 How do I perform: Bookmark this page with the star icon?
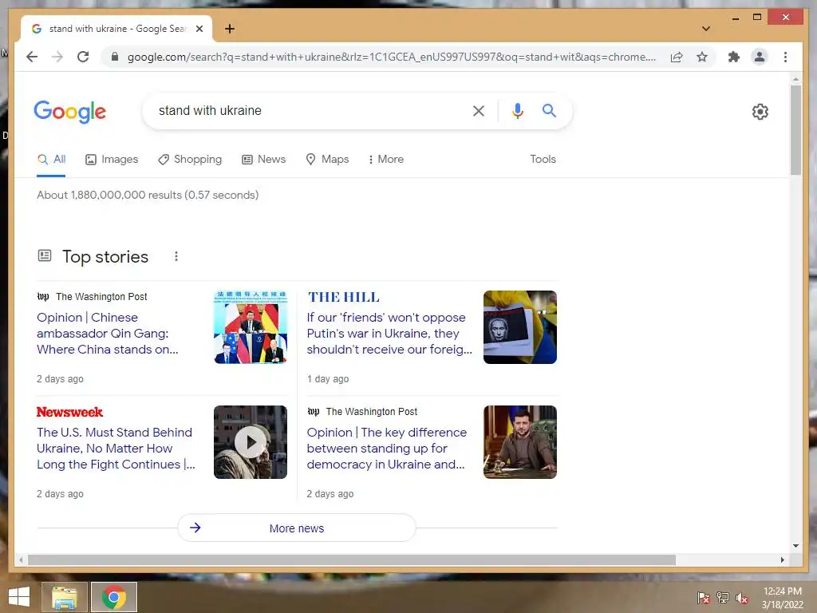point(702,57)
